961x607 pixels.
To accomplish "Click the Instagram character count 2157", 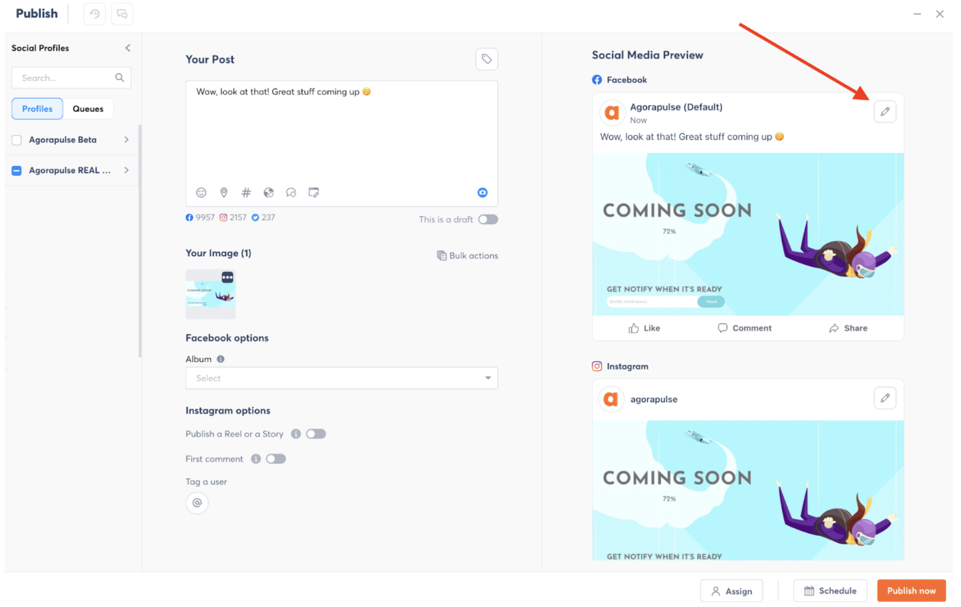I will click(x=233, y=217).
